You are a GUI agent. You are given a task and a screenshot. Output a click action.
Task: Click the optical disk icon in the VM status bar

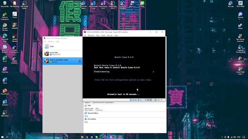click(133, 100)
